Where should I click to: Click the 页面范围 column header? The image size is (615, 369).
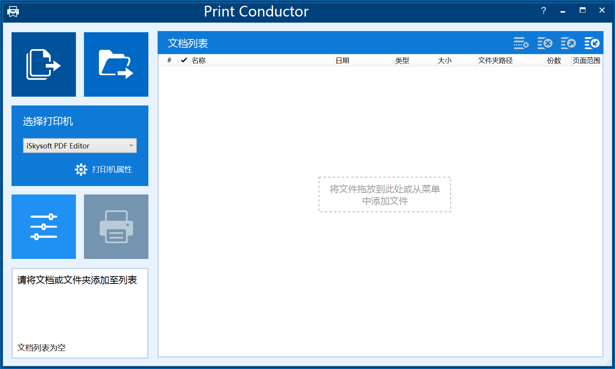click(587, 60)
